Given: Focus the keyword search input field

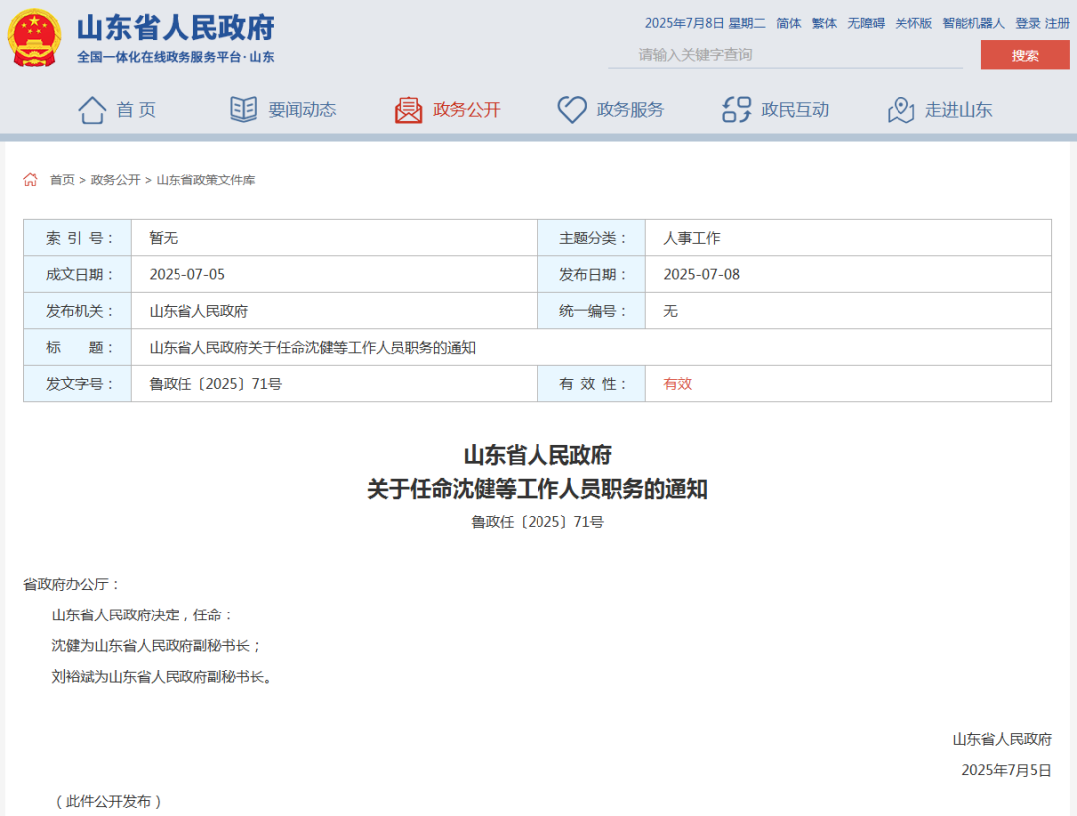Looking at the screenshot, I should (x=786, y=55).
